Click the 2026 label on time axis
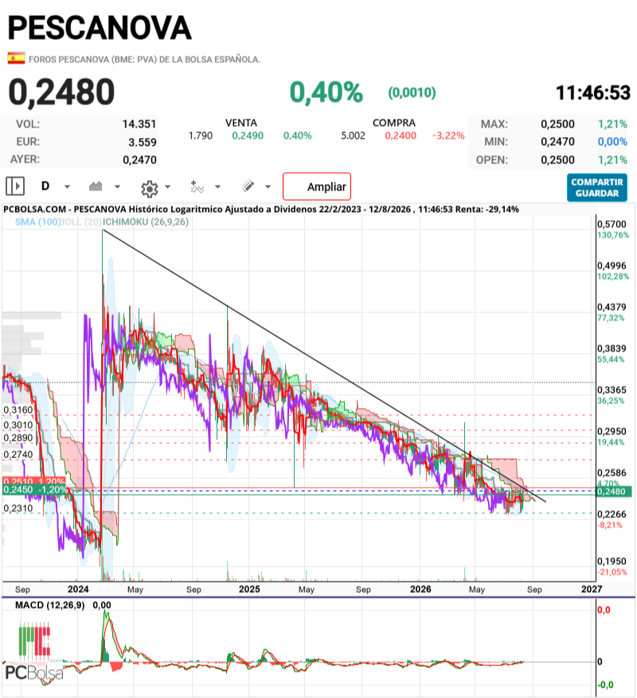The height and width of the screenshot is (698, 637). point(420,589)
